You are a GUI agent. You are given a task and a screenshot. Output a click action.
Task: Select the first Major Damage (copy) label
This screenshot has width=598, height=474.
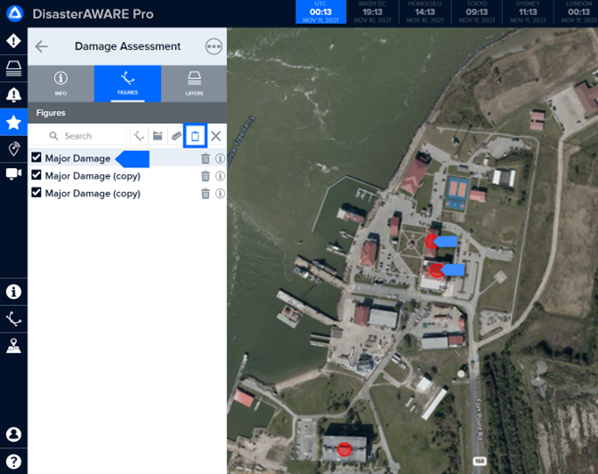(x=93, y=176)
